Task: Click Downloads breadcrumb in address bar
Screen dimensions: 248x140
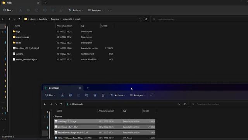Action: click(77, 104)
